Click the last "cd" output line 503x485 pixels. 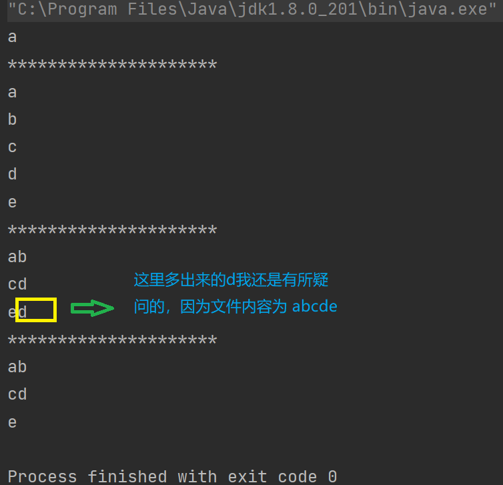(x=17, y=394)
